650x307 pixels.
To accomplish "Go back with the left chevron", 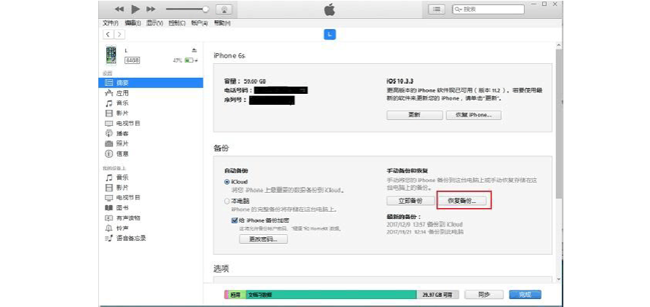I will coord(108,34).
